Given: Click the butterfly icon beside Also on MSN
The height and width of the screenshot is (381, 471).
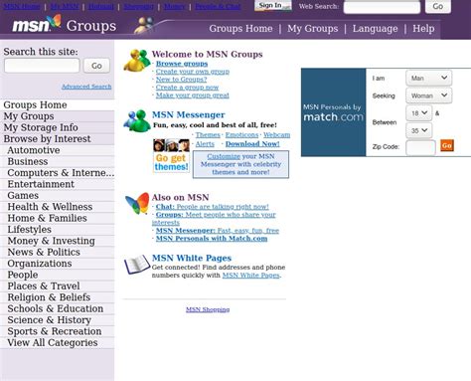Looking at the screenshot, I should [x=137, y=203].
